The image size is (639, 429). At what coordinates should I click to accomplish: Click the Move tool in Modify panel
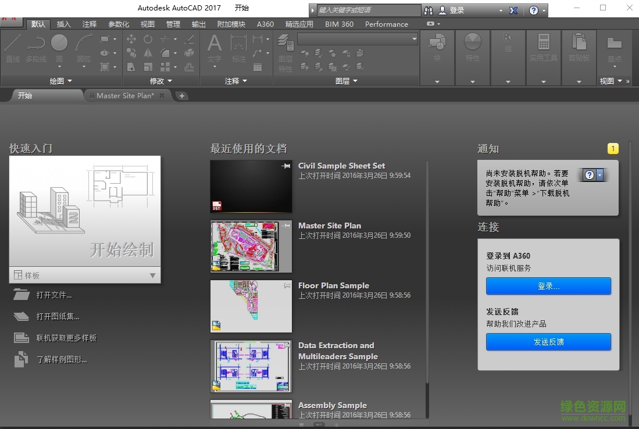tap(131, 39)
